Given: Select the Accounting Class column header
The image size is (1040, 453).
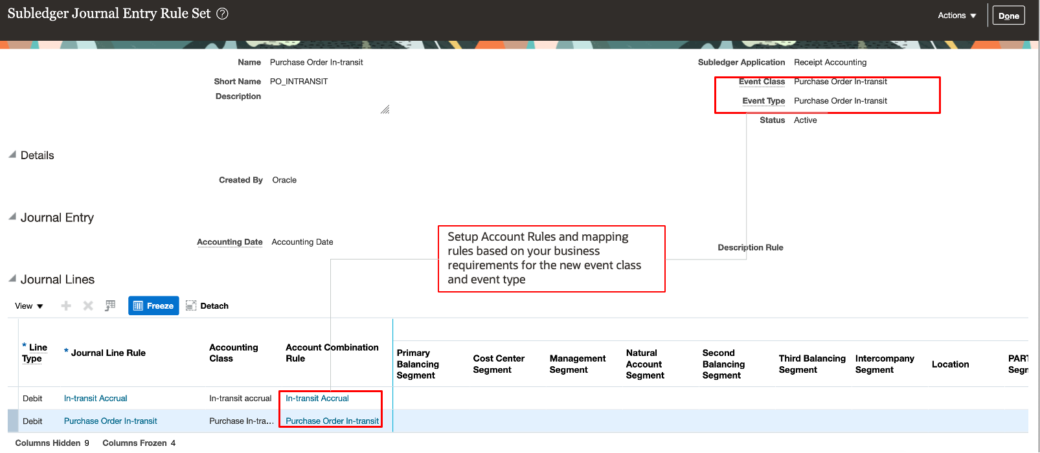Looking at the screenshot, I should coord(234,353).
